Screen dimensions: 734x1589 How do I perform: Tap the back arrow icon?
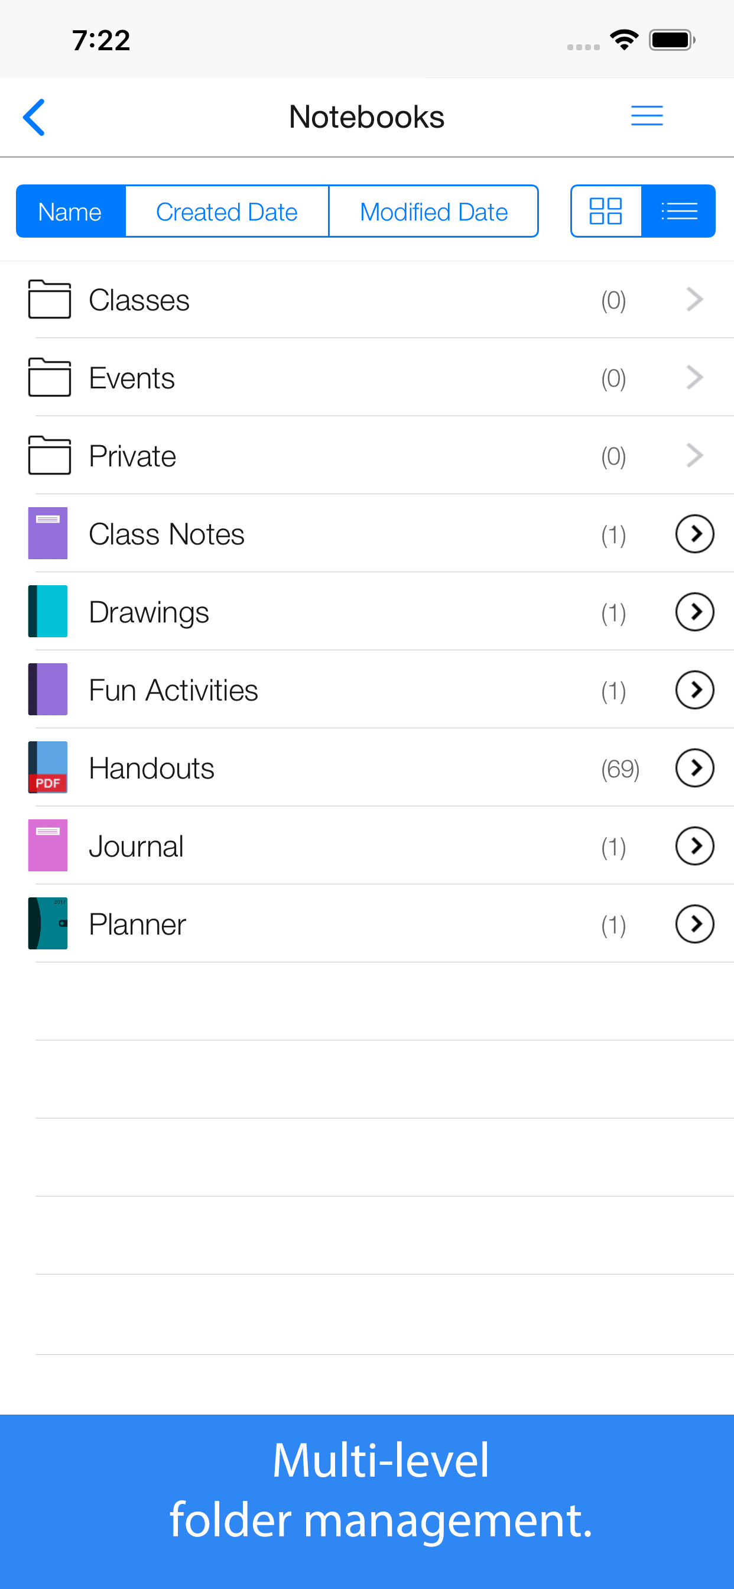(x=34, y=116)
